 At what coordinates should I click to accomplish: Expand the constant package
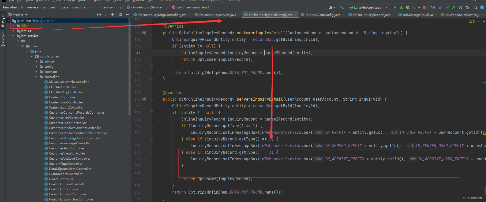click(x=36, y=72)
